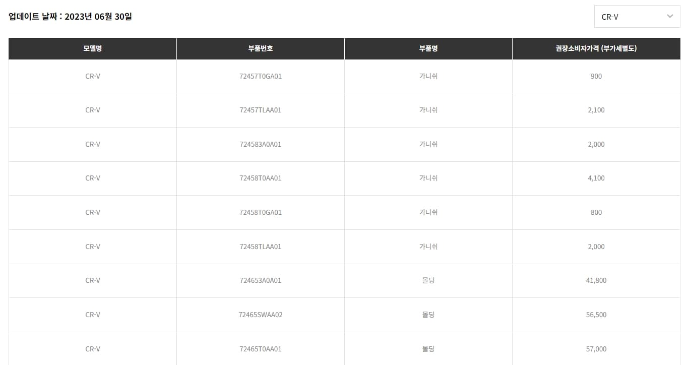This screenshot has height=365, width=688.
Task: Click the dropdown chevron arrow icon
Action: point(670,16)
